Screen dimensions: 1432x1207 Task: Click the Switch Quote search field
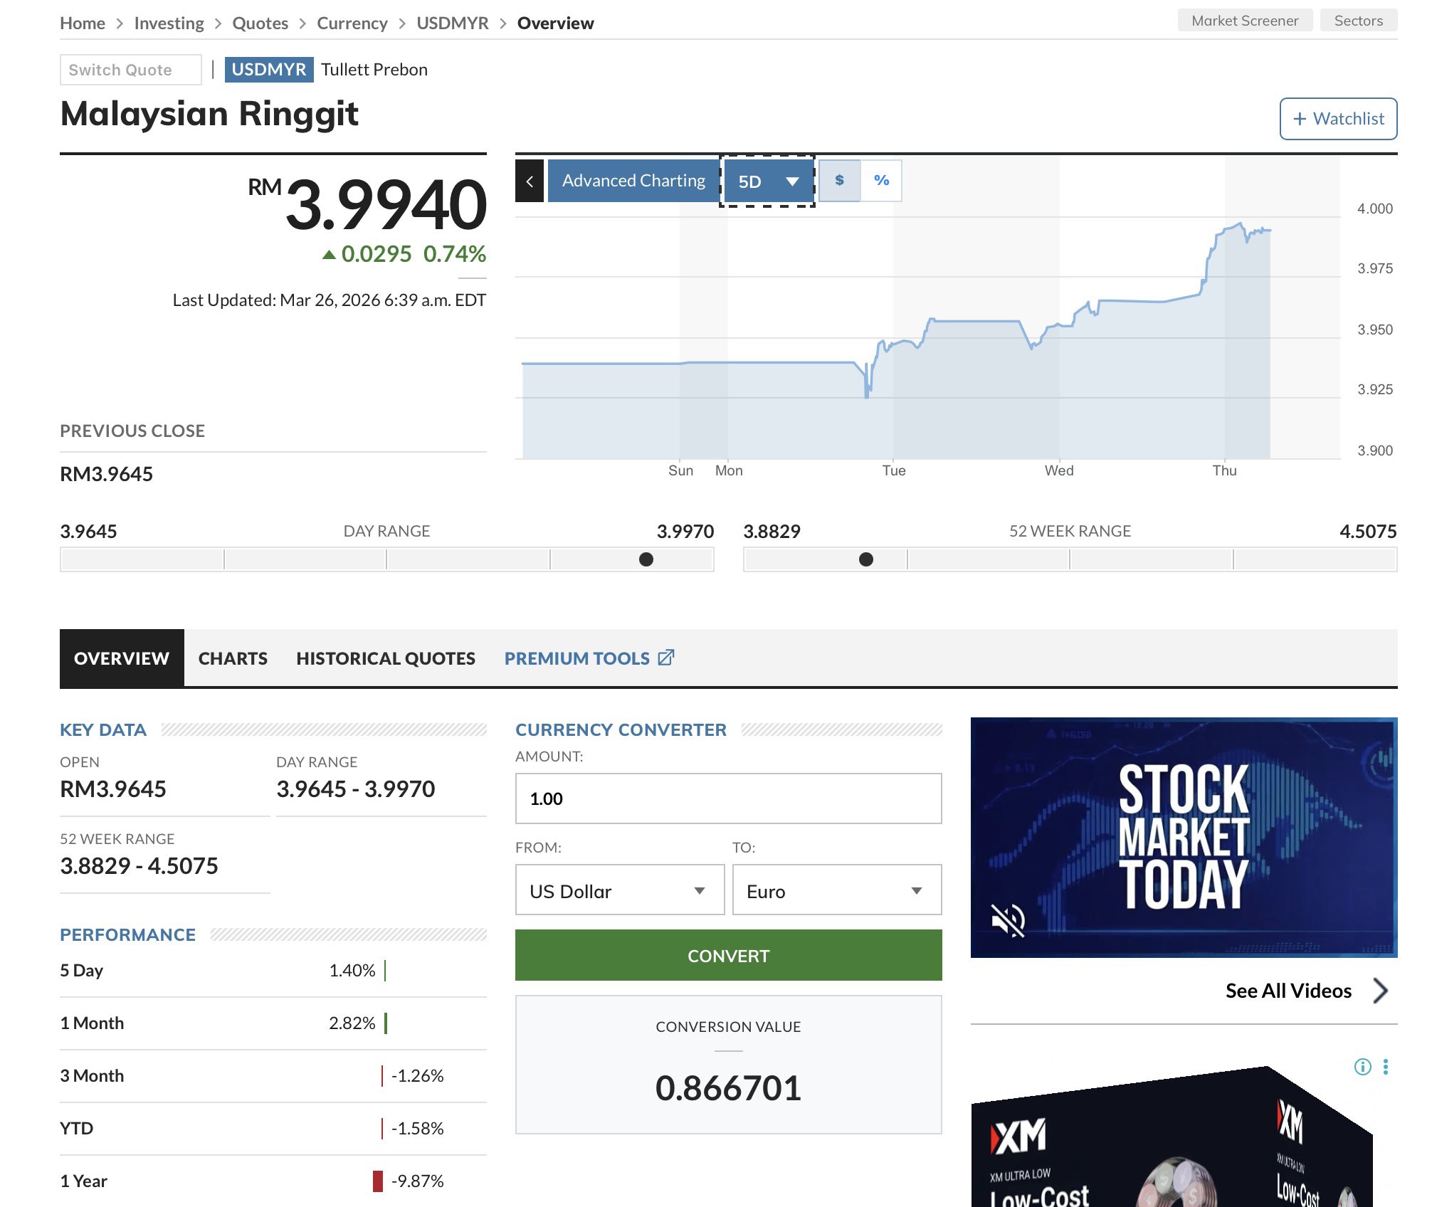click(131, 70)
